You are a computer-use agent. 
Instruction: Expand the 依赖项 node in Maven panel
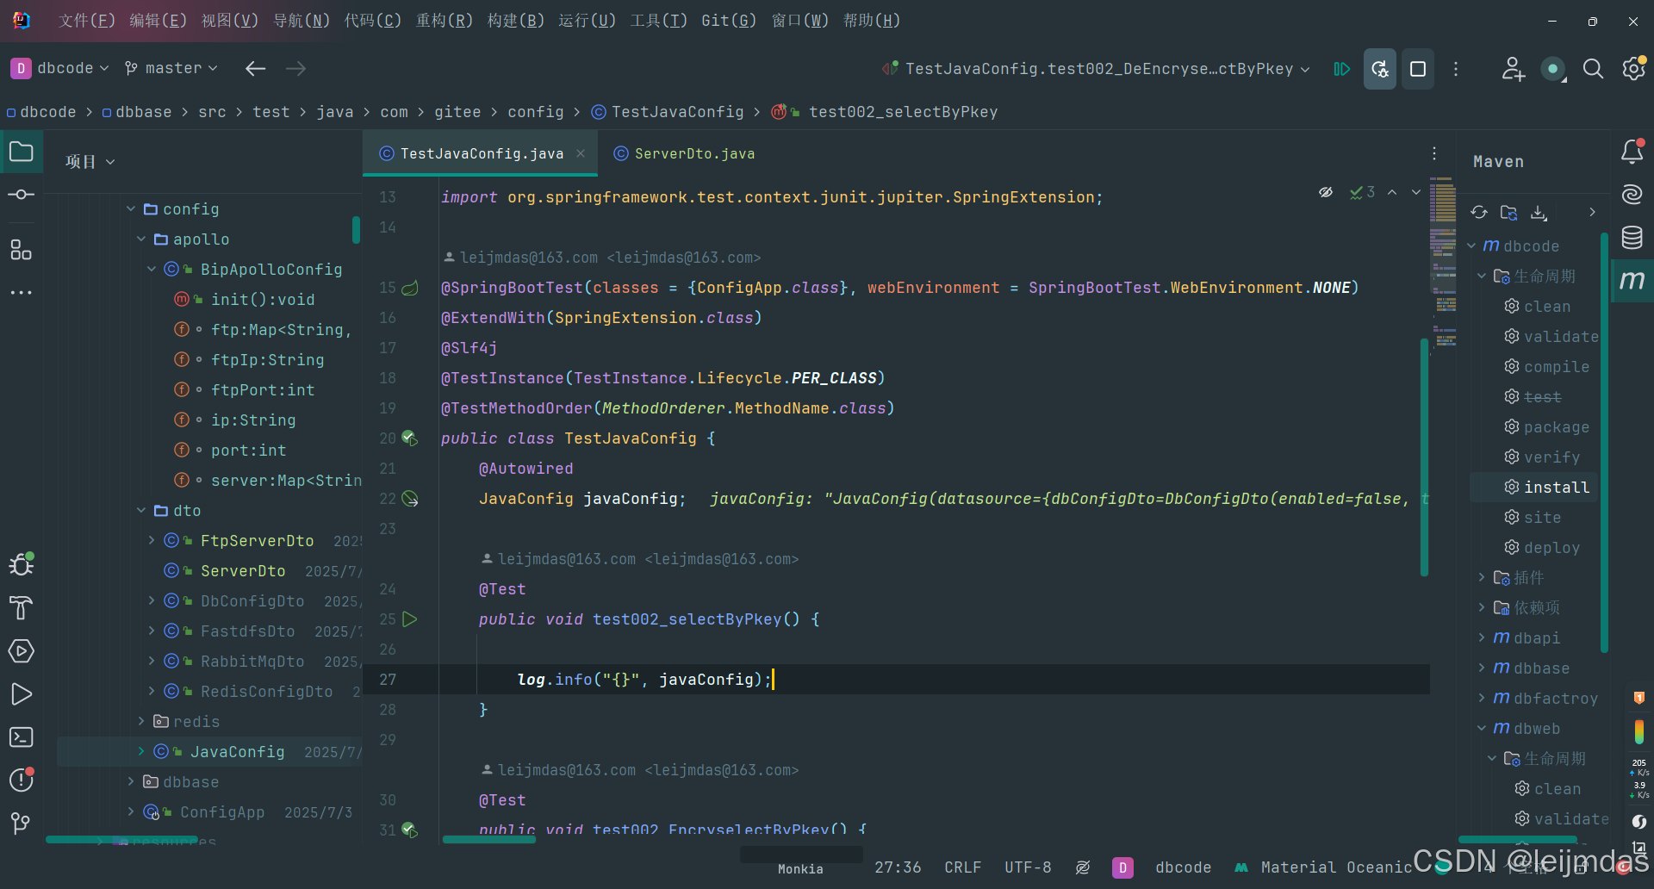[x=1483, y=607]
